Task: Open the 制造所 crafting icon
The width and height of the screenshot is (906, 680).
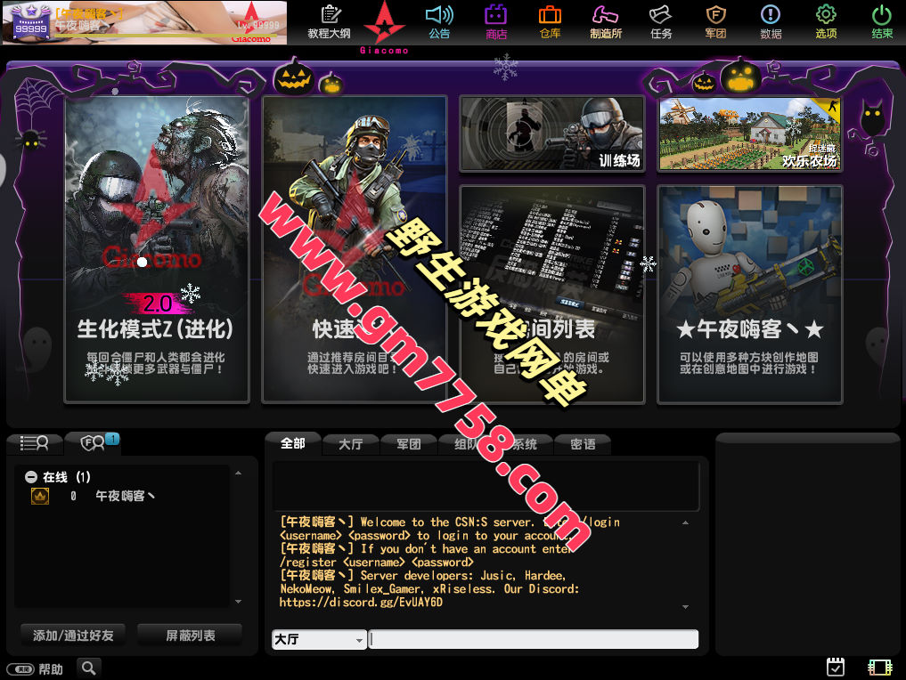Action: click(x=607, y=24)
